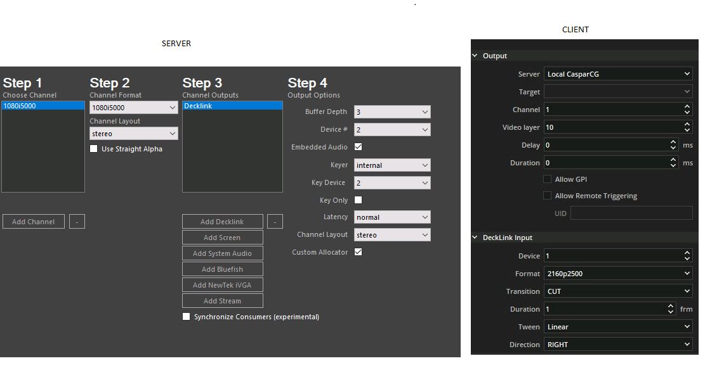Increase Channel value with the up arrow
This screenshot has width=724, height=375.
[687, 106]
